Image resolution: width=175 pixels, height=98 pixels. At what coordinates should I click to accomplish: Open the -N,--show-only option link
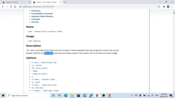[x=37, y=88]
